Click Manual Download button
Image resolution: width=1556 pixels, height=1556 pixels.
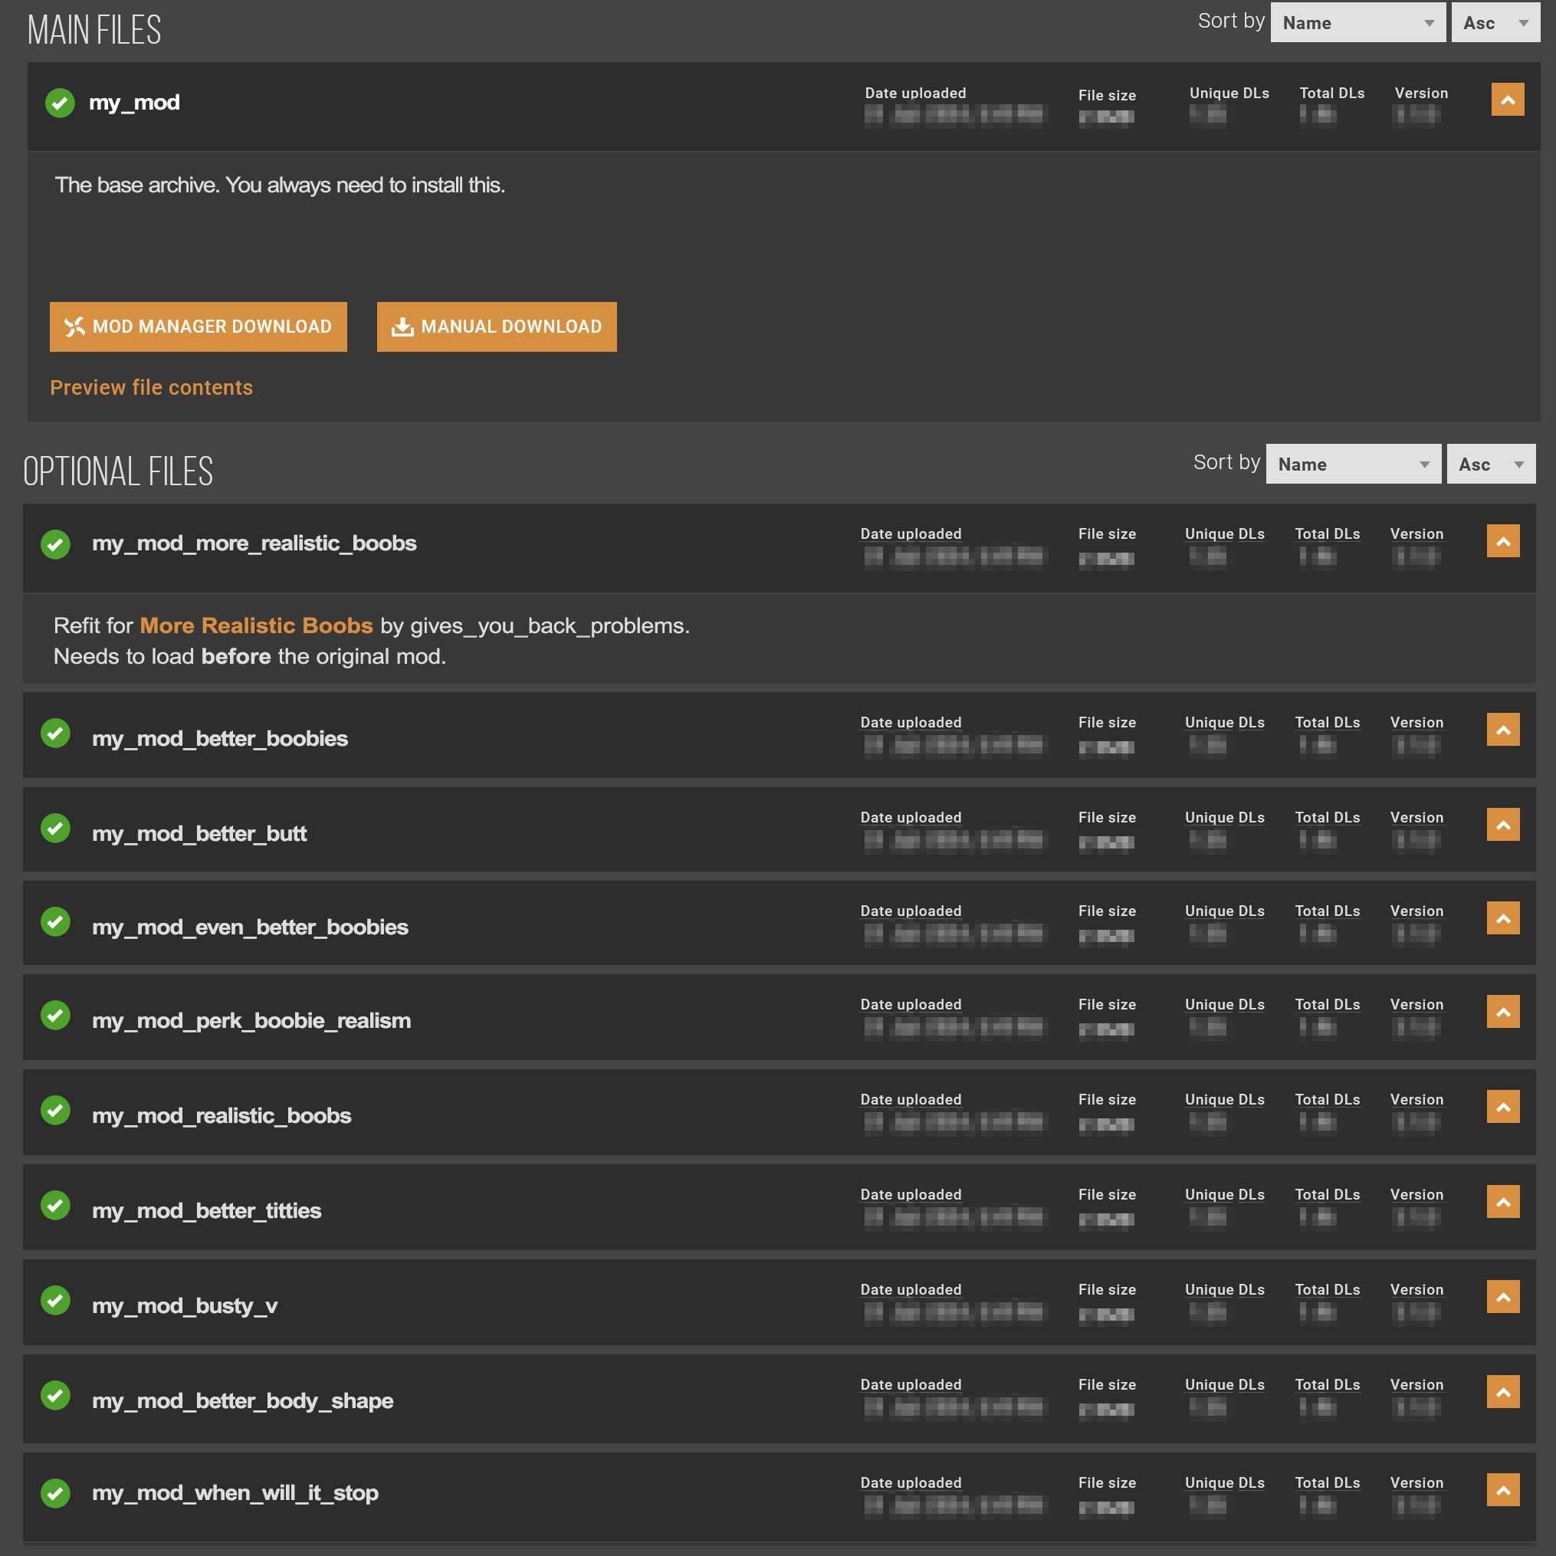pos(496,327)
